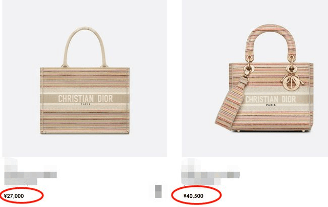Click the striped shoulder strap hanging on the handbag
The width and height of the screenshot is (328, 207).
[231, 103]
